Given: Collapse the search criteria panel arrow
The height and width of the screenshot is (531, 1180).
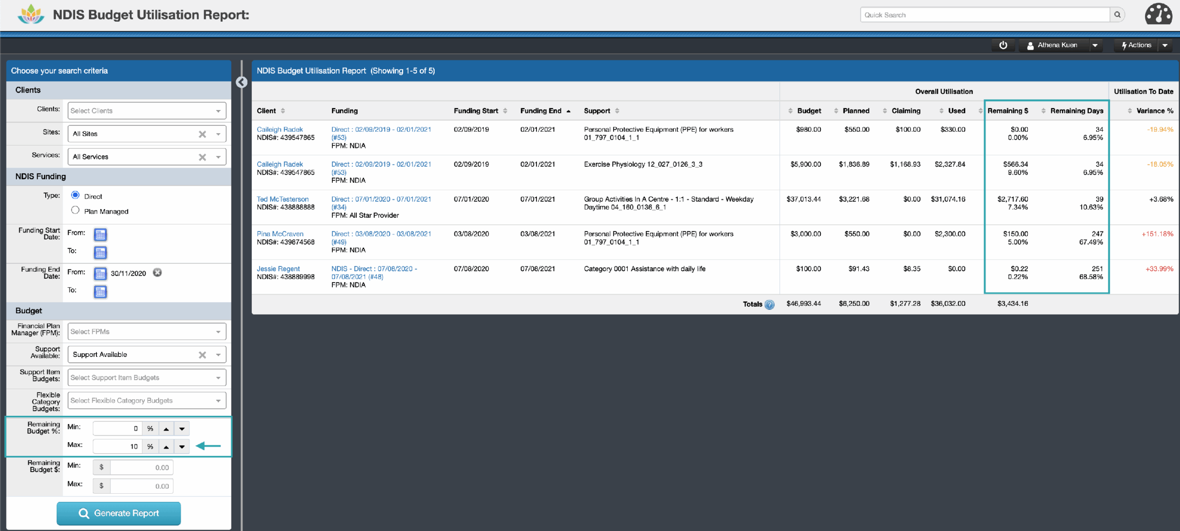Looking at the screenshot, I should (x=242, y=82).
